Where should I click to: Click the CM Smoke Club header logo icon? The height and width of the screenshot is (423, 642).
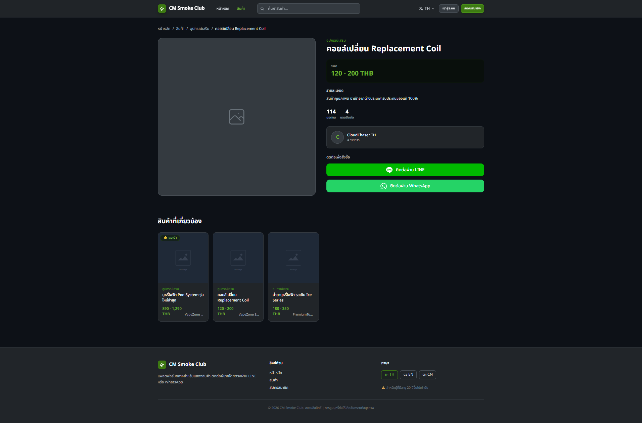click(162, 8)
